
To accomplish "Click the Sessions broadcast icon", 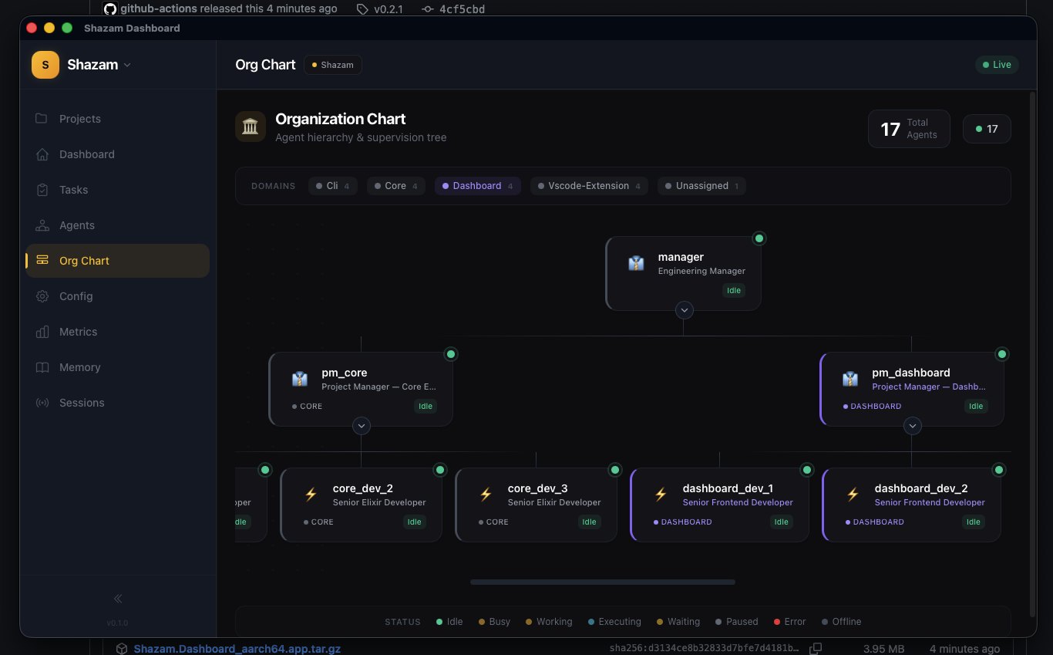I will point(42,403).
